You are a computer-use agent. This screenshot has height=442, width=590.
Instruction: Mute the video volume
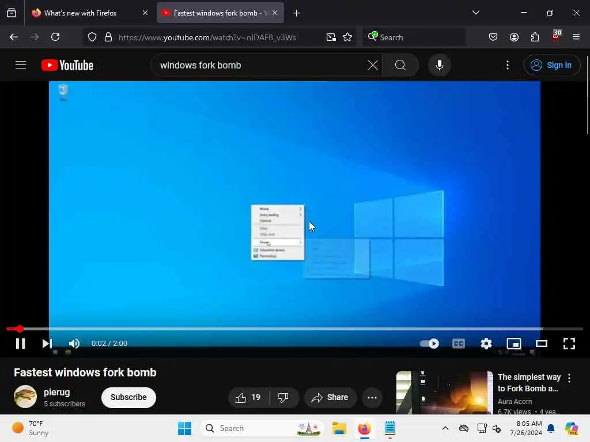click(74, 344)
